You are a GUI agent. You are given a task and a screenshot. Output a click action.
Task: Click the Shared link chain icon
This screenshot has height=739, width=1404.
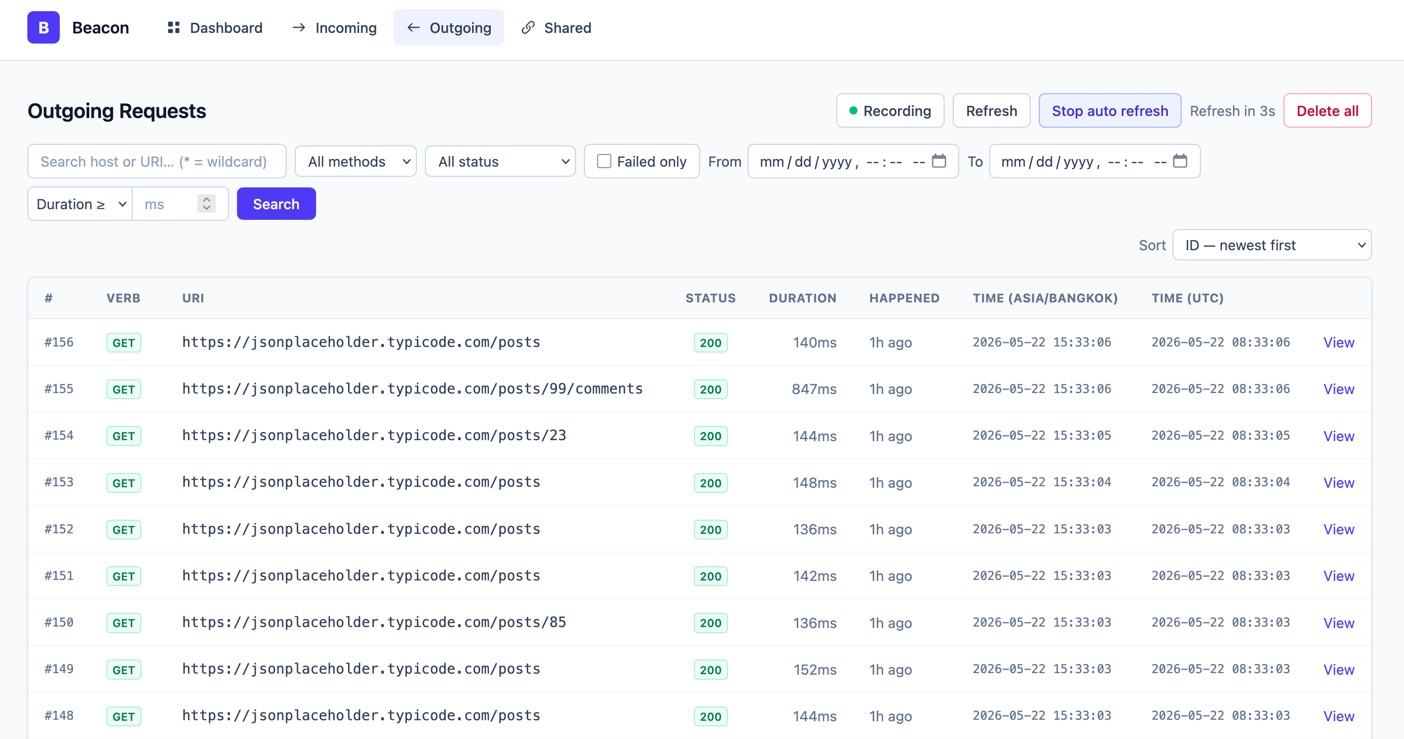528,27
